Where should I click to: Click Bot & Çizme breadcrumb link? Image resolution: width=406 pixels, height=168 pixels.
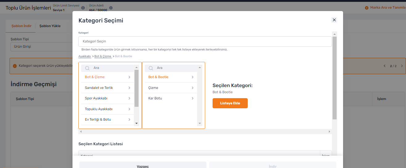(x=103, y=57)
